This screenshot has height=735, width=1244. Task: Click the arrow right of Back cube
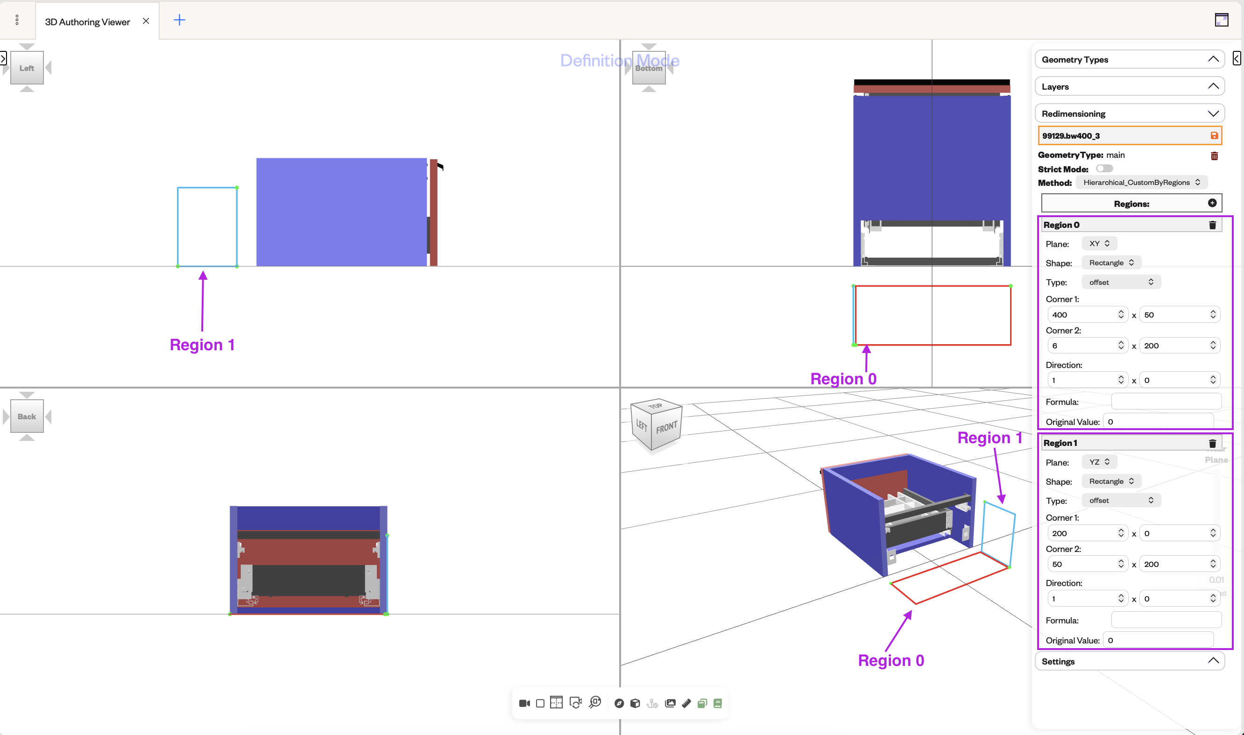[49, 417]
